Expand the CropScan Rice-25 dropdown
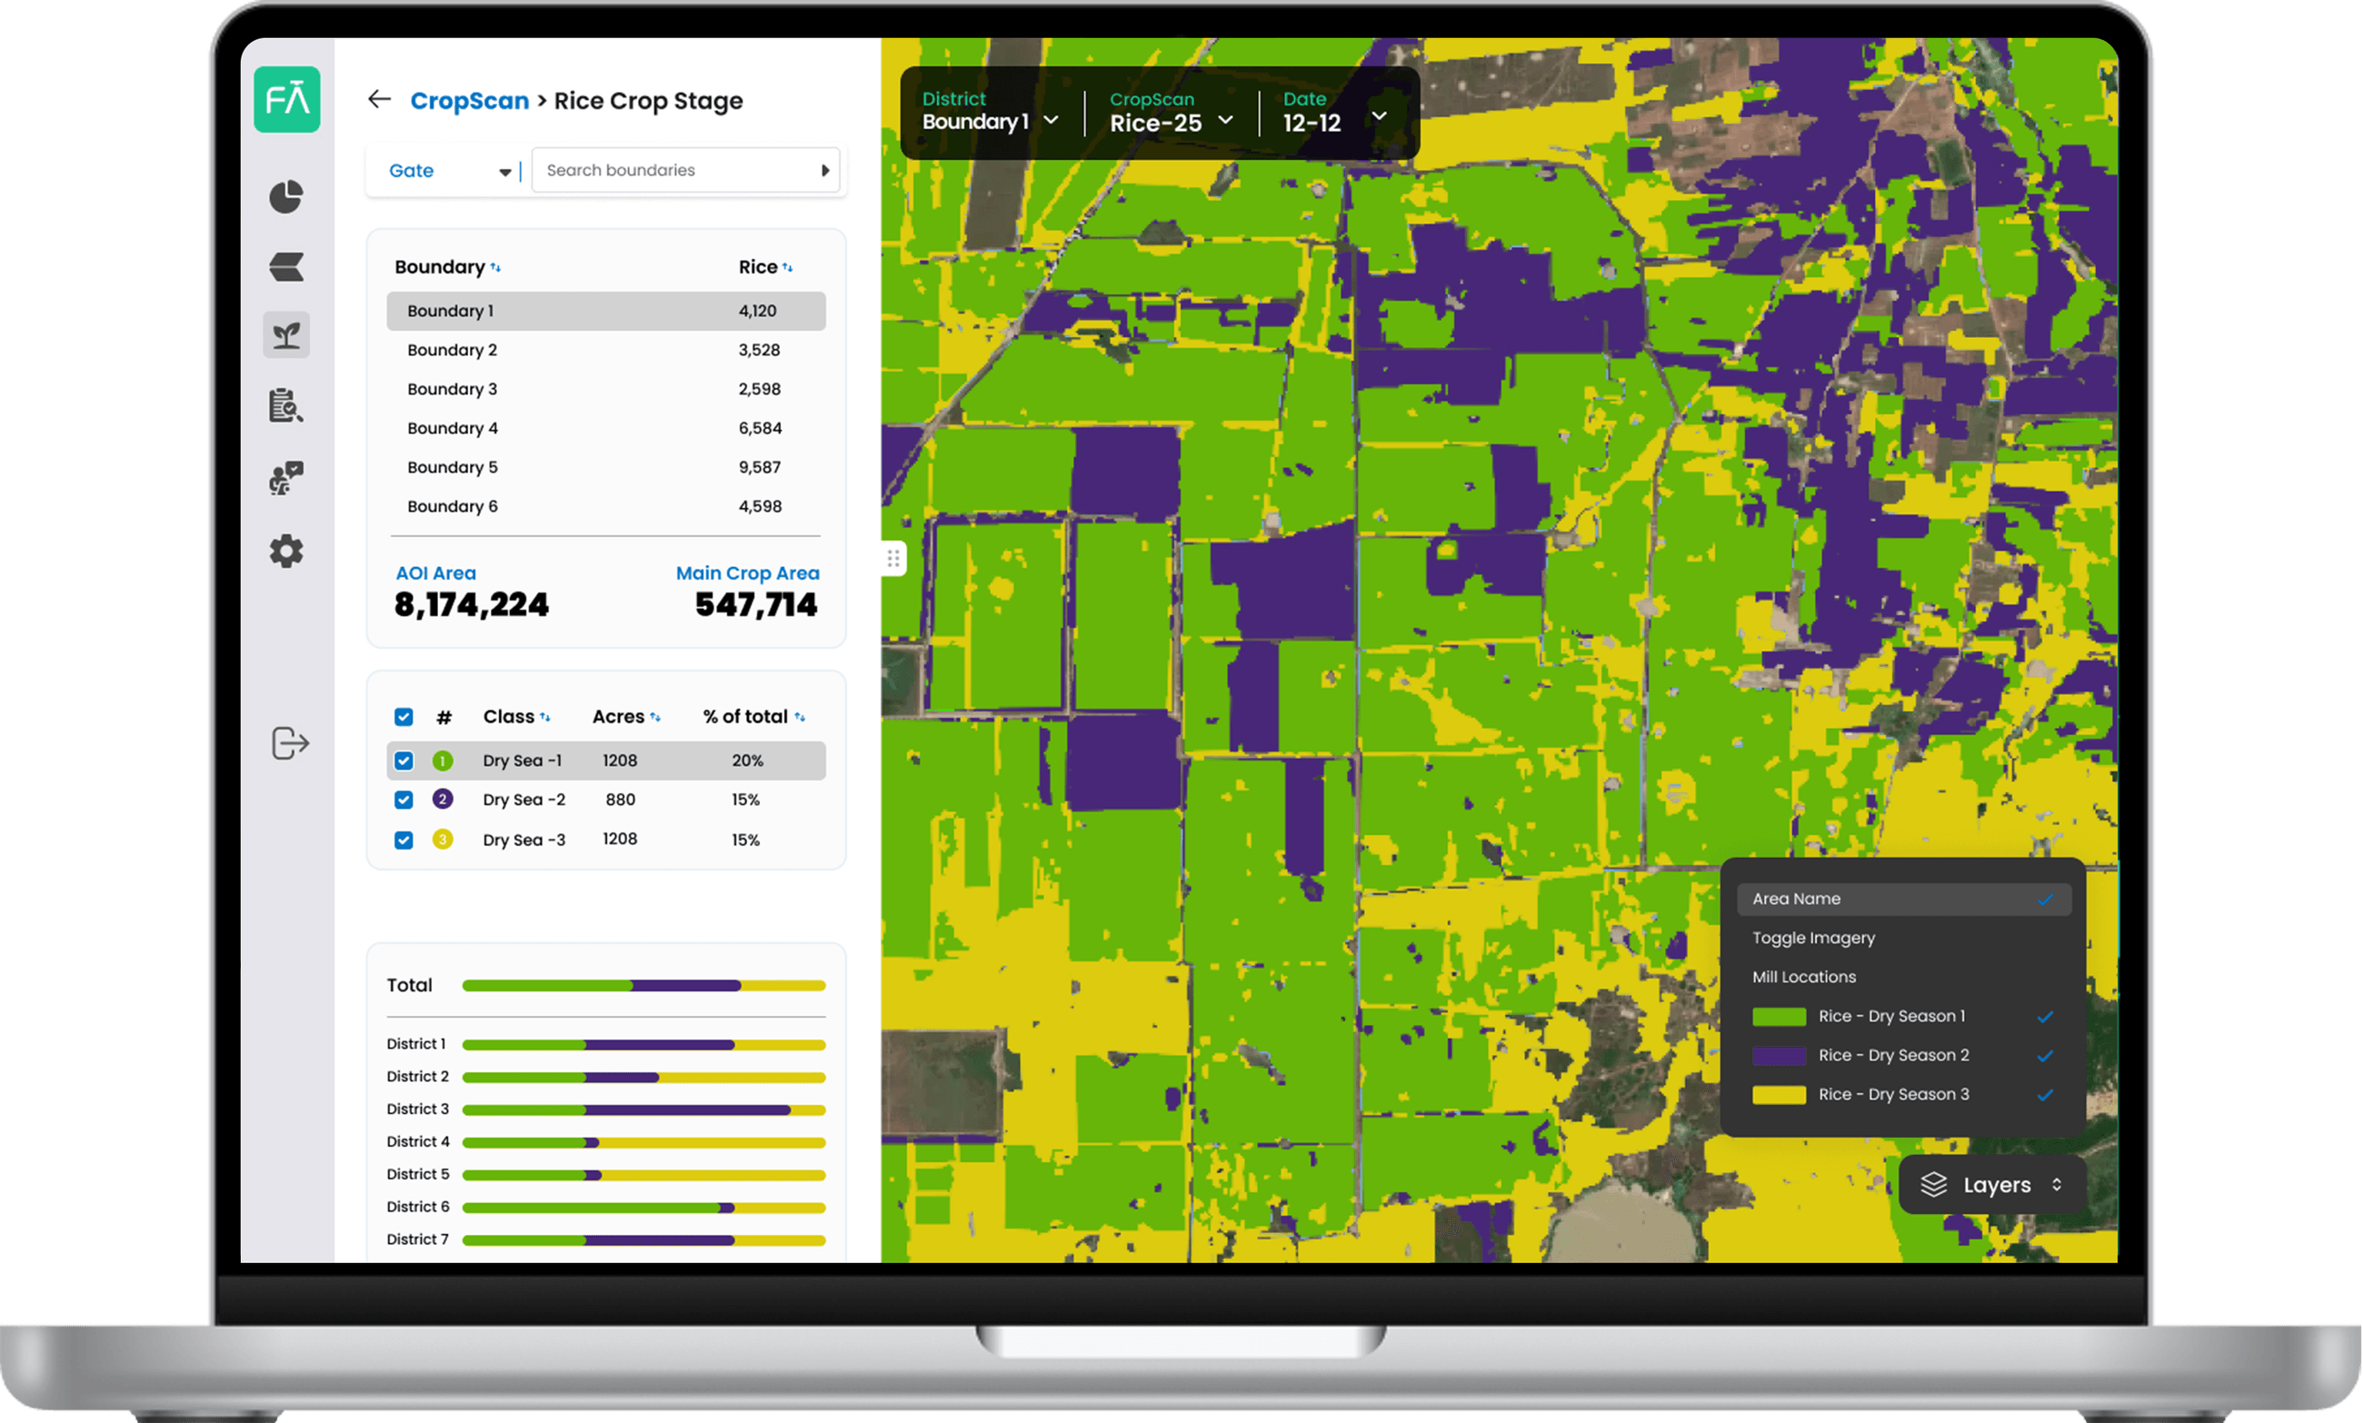The image size is (2363, 1423). tap(1171, 112)
